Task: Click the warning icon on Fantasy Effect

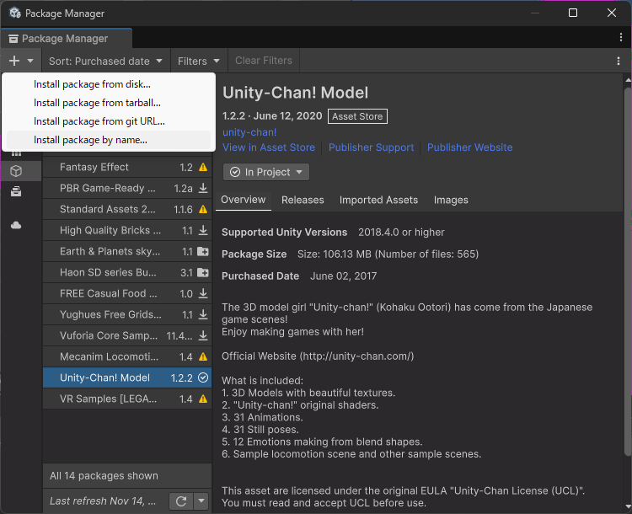Action: tap(203, 168)
